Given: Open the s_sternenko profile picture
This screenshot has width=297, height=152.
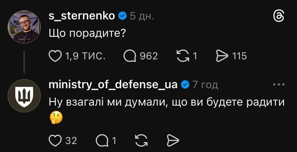Looking at the screenshot, I should tap(24, 27).
